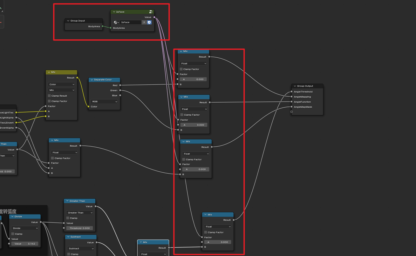Open the node tree browser beside IsFace name
This screenshot has width=416, height=256.
point(116,22)
